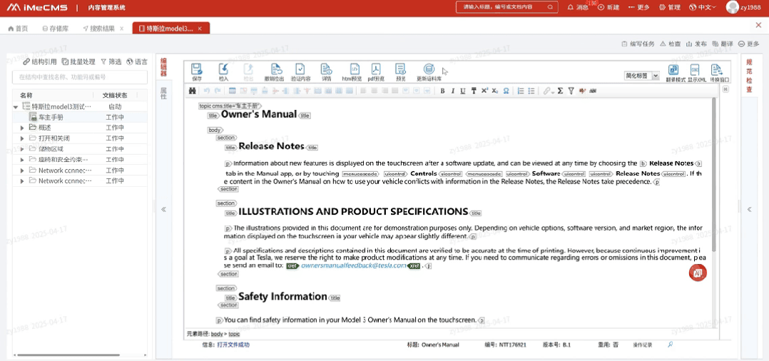Insert a bulleted list
This screenshot has height=361, width=769.
531,91
